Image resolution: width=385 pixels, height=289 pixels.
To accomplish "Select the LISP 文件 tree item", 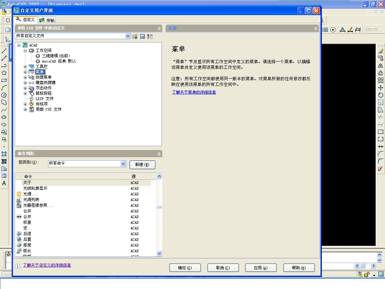I will pyautogui.click(x=44, y=99).
